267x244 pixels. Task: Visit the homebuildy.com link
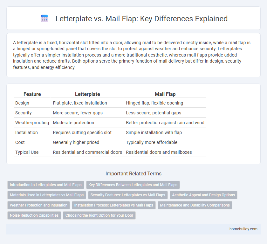tap(244, 229)
